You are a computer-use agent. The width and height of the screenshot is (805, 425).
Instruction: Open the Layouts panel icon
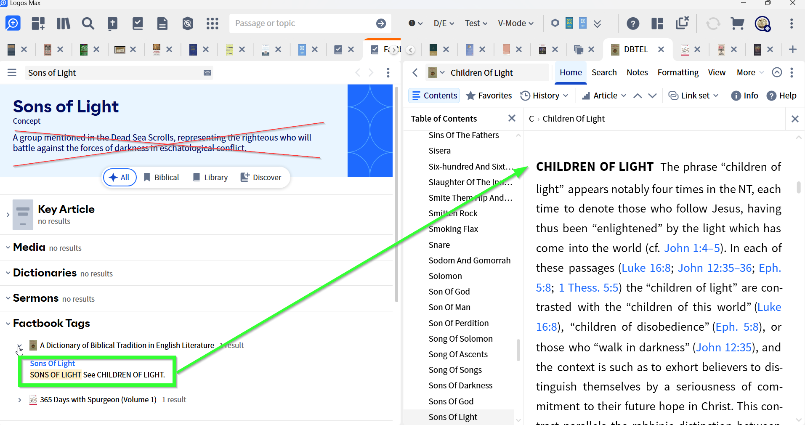(657, 23)
